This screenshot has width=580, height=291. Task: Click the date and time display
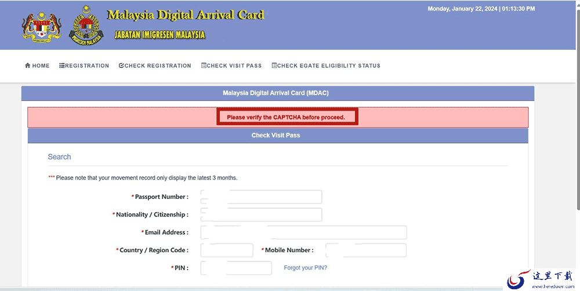(481, 9)
